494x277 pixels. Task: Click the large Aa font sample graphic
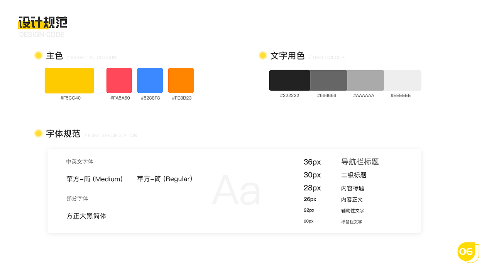(x=236, y=189)
